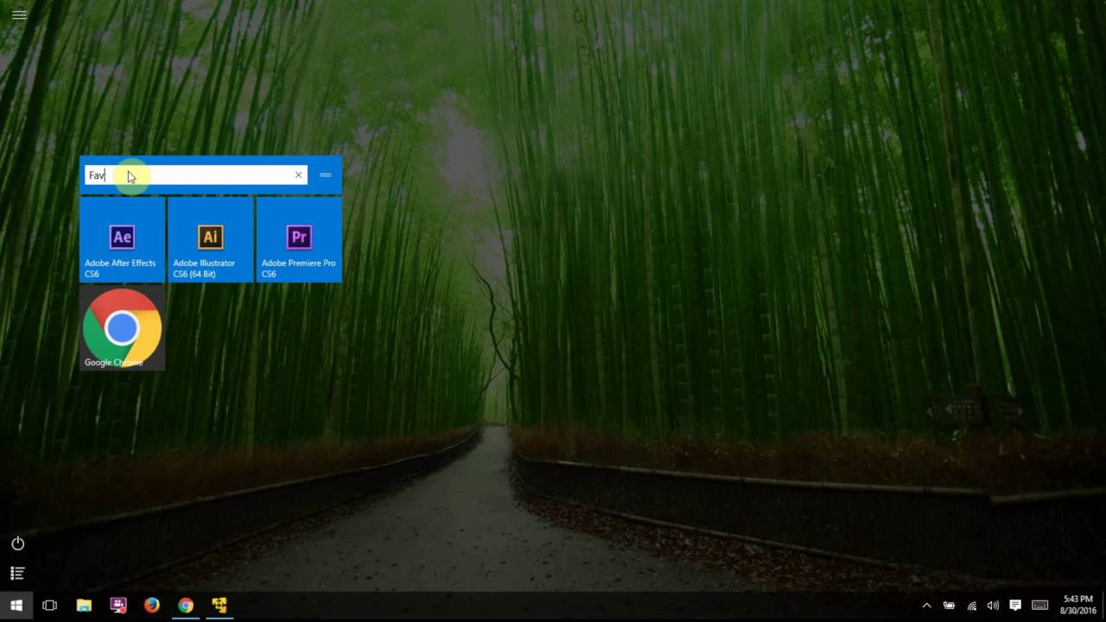The image size is (1106, 622).
Task: Show the All apps list
Action: pos(17,573)
